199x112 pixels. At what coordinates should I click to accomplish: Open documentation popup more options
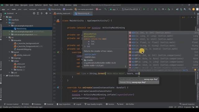click(125, 66)
